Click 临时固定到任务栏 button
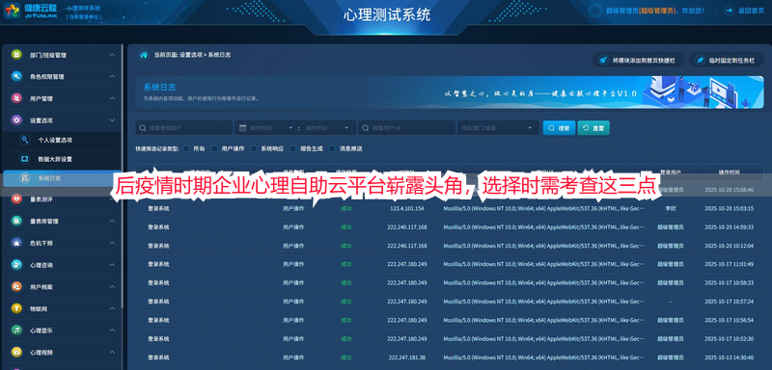The width and height of the screenshot is (772, 370). [726, 60]
